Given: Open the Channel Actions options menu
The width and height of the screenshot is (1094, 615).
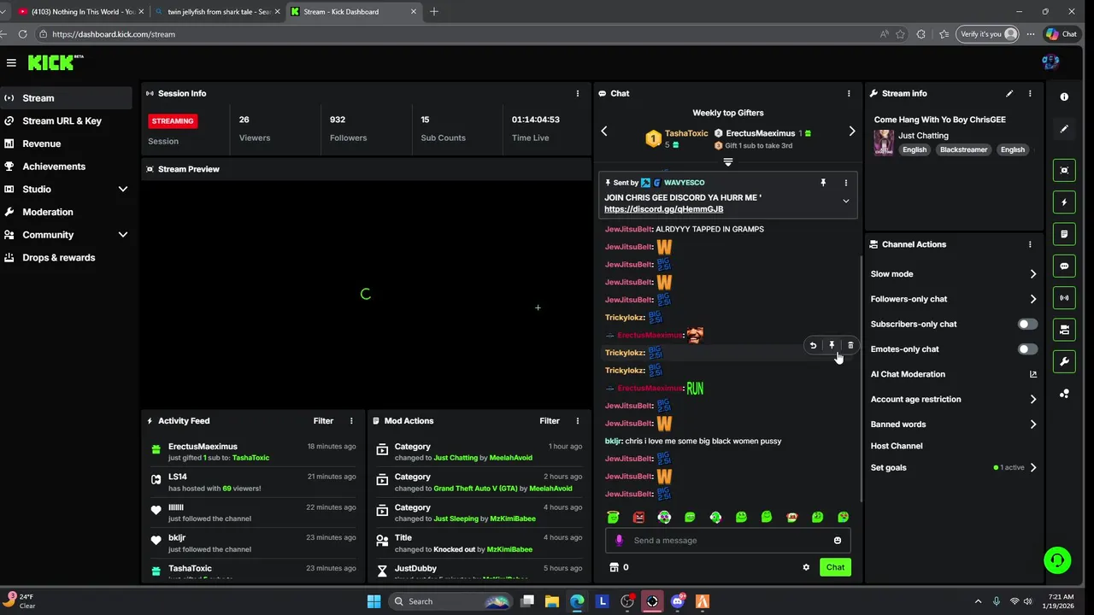Looking at the screenshot, I should coord(1030,244).
